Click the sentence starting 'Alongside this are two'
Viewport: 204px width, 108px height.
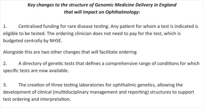pyautogui.click(x=70, y=52)
